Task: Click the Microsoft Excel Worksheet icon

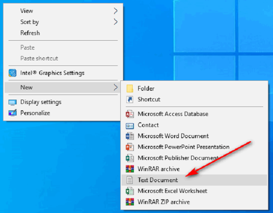Action: [x=130, y=191]
